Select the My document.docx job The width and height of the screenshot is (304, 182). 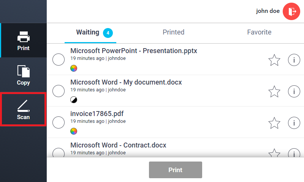(59, 91)
